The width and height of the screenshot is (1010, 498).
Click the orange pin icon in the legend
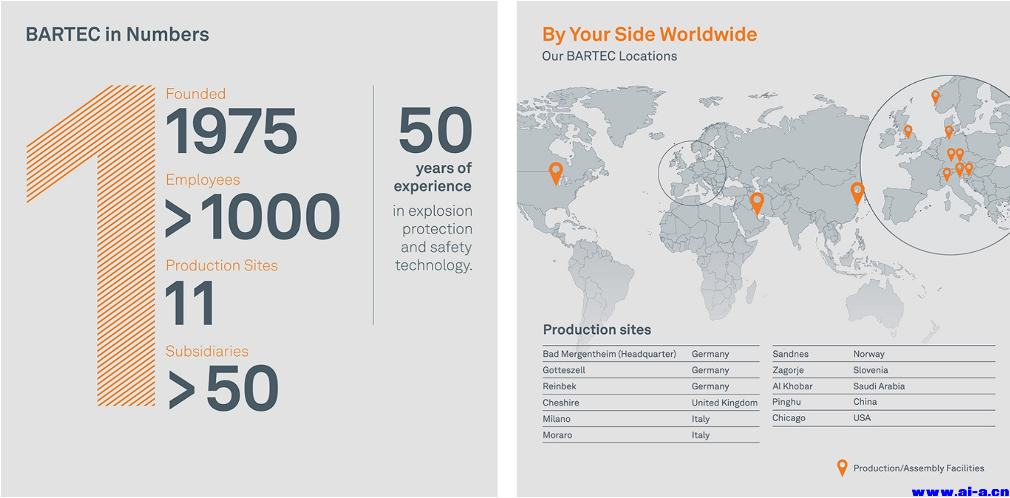tap(842, 468)
